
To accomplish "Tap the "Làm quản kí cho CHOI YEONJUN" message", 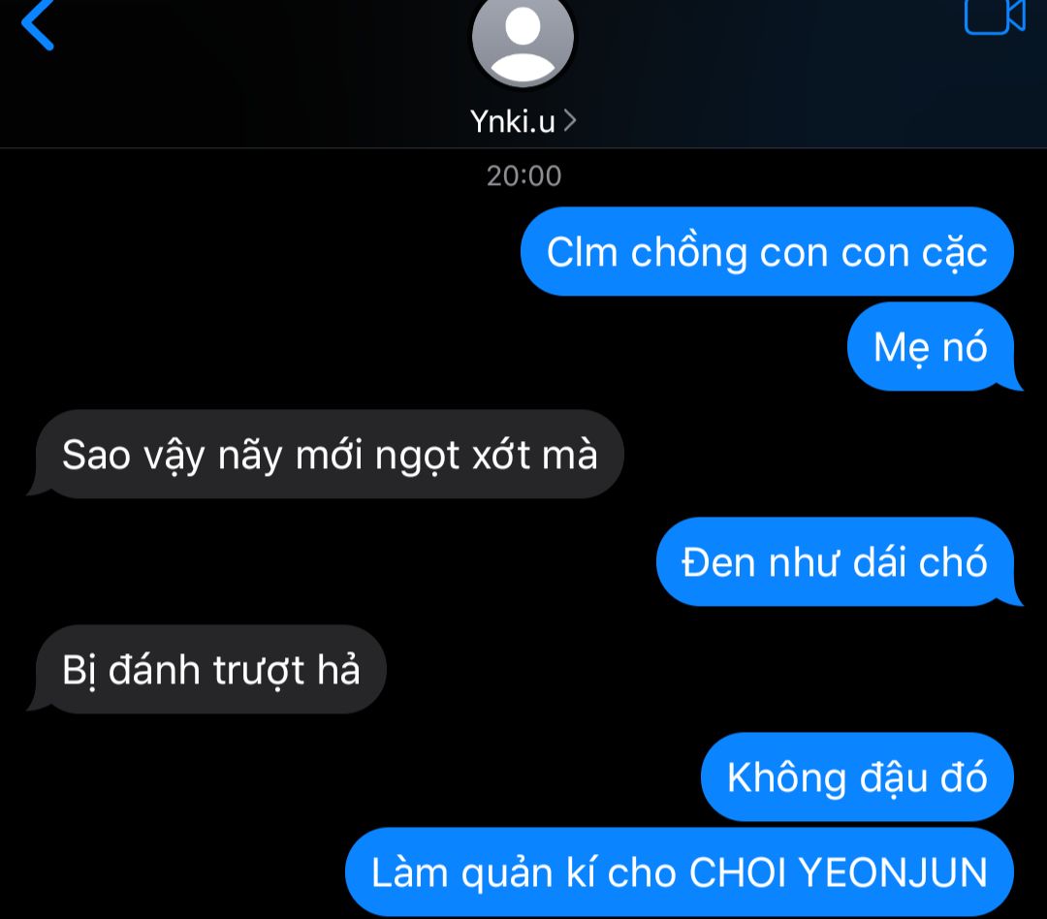I will click(679, 871).
